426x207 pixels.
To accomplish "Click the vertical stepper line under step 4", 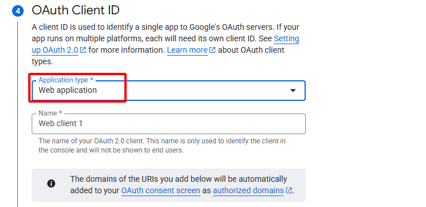I will point(18,114).
